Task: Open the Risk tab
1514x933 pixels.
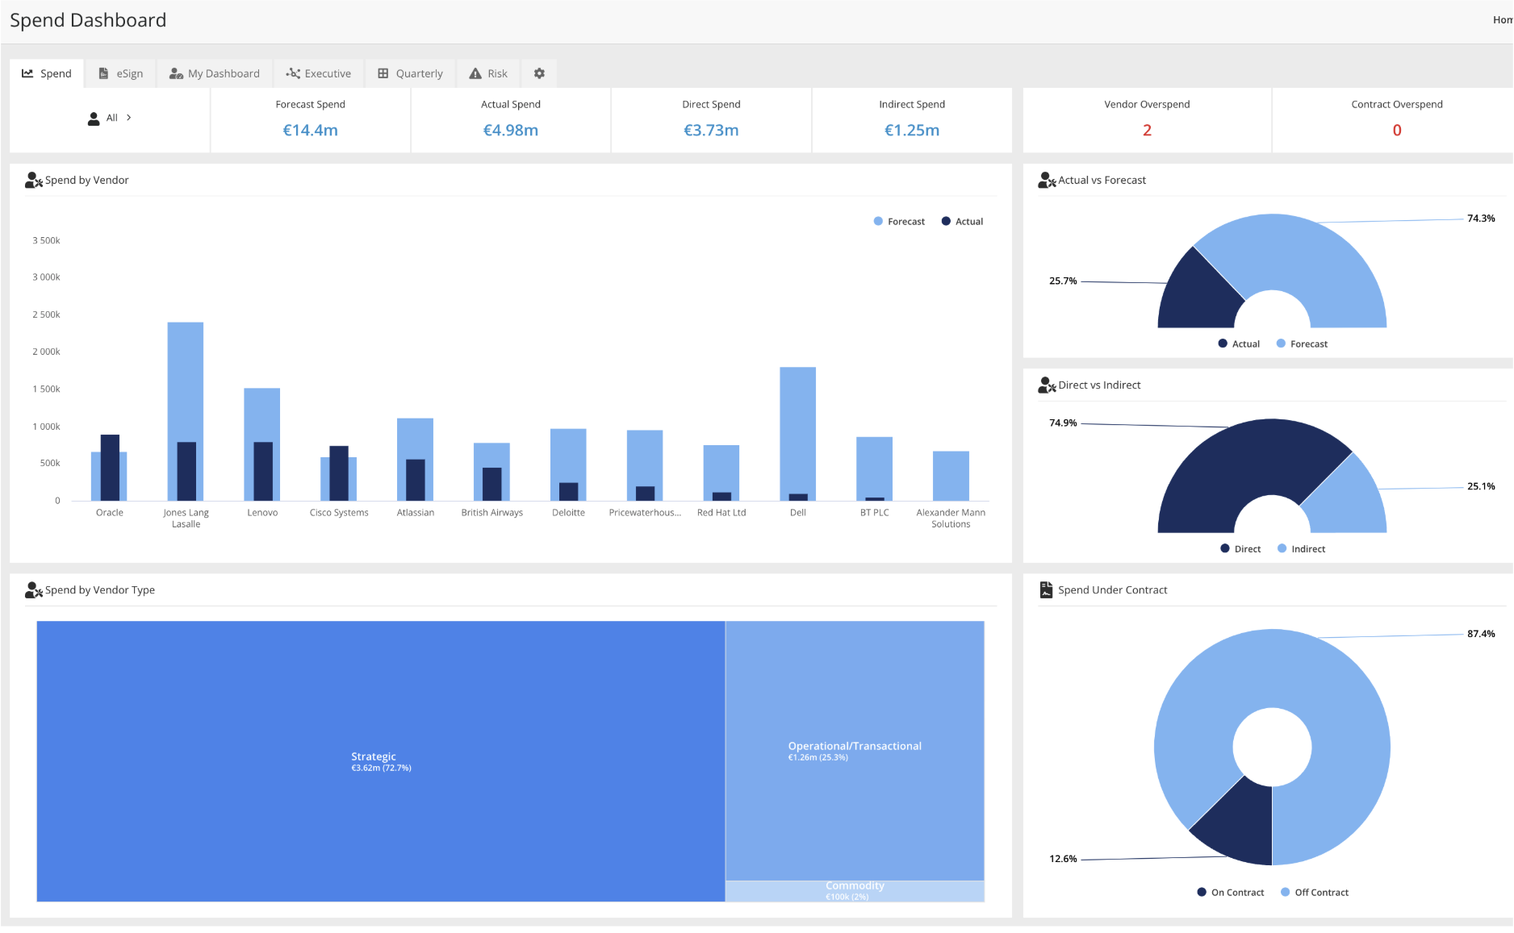Action: pos(488,73)
